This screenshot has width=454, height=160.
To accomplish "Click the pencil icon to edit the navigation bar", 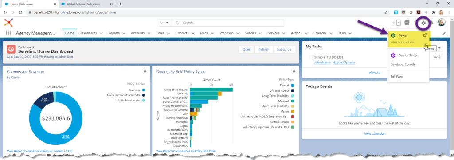I will click(x=444, y=33).
